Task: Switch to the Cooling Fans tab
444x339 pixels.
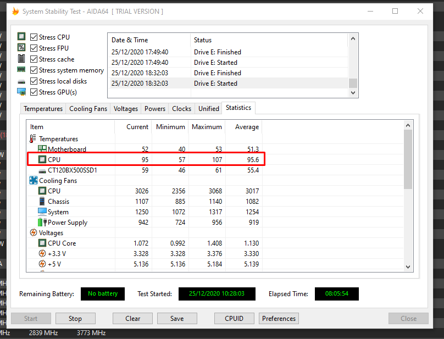Action: point(88,109)
